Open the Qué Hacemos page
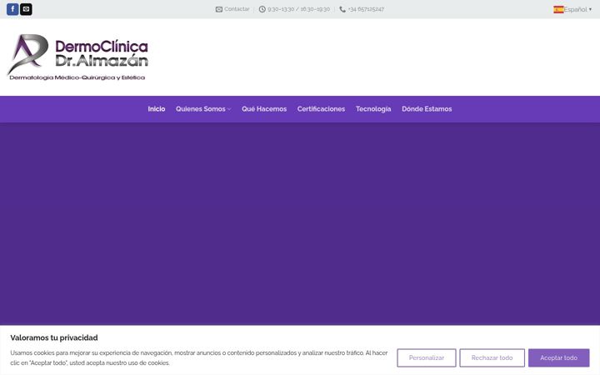 pyautogui.click(x=264, y=109)
